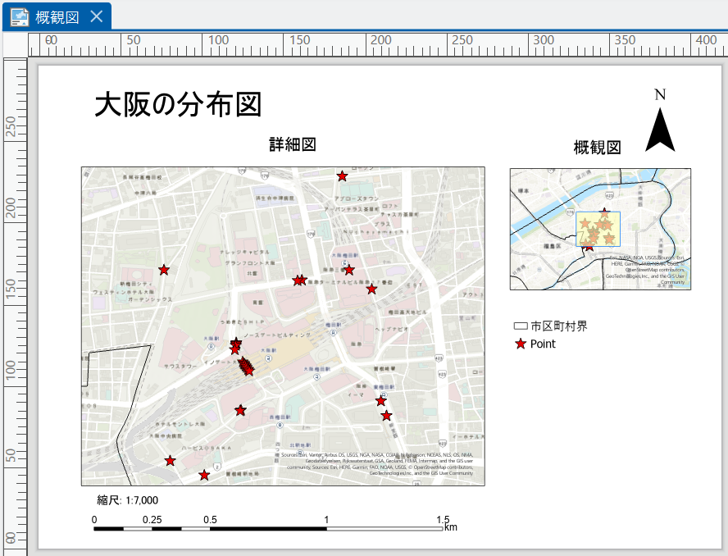Select the 市区町村界 legend label
The height and width of the screenshot is (556, 728).
click(x=558, y=326)
